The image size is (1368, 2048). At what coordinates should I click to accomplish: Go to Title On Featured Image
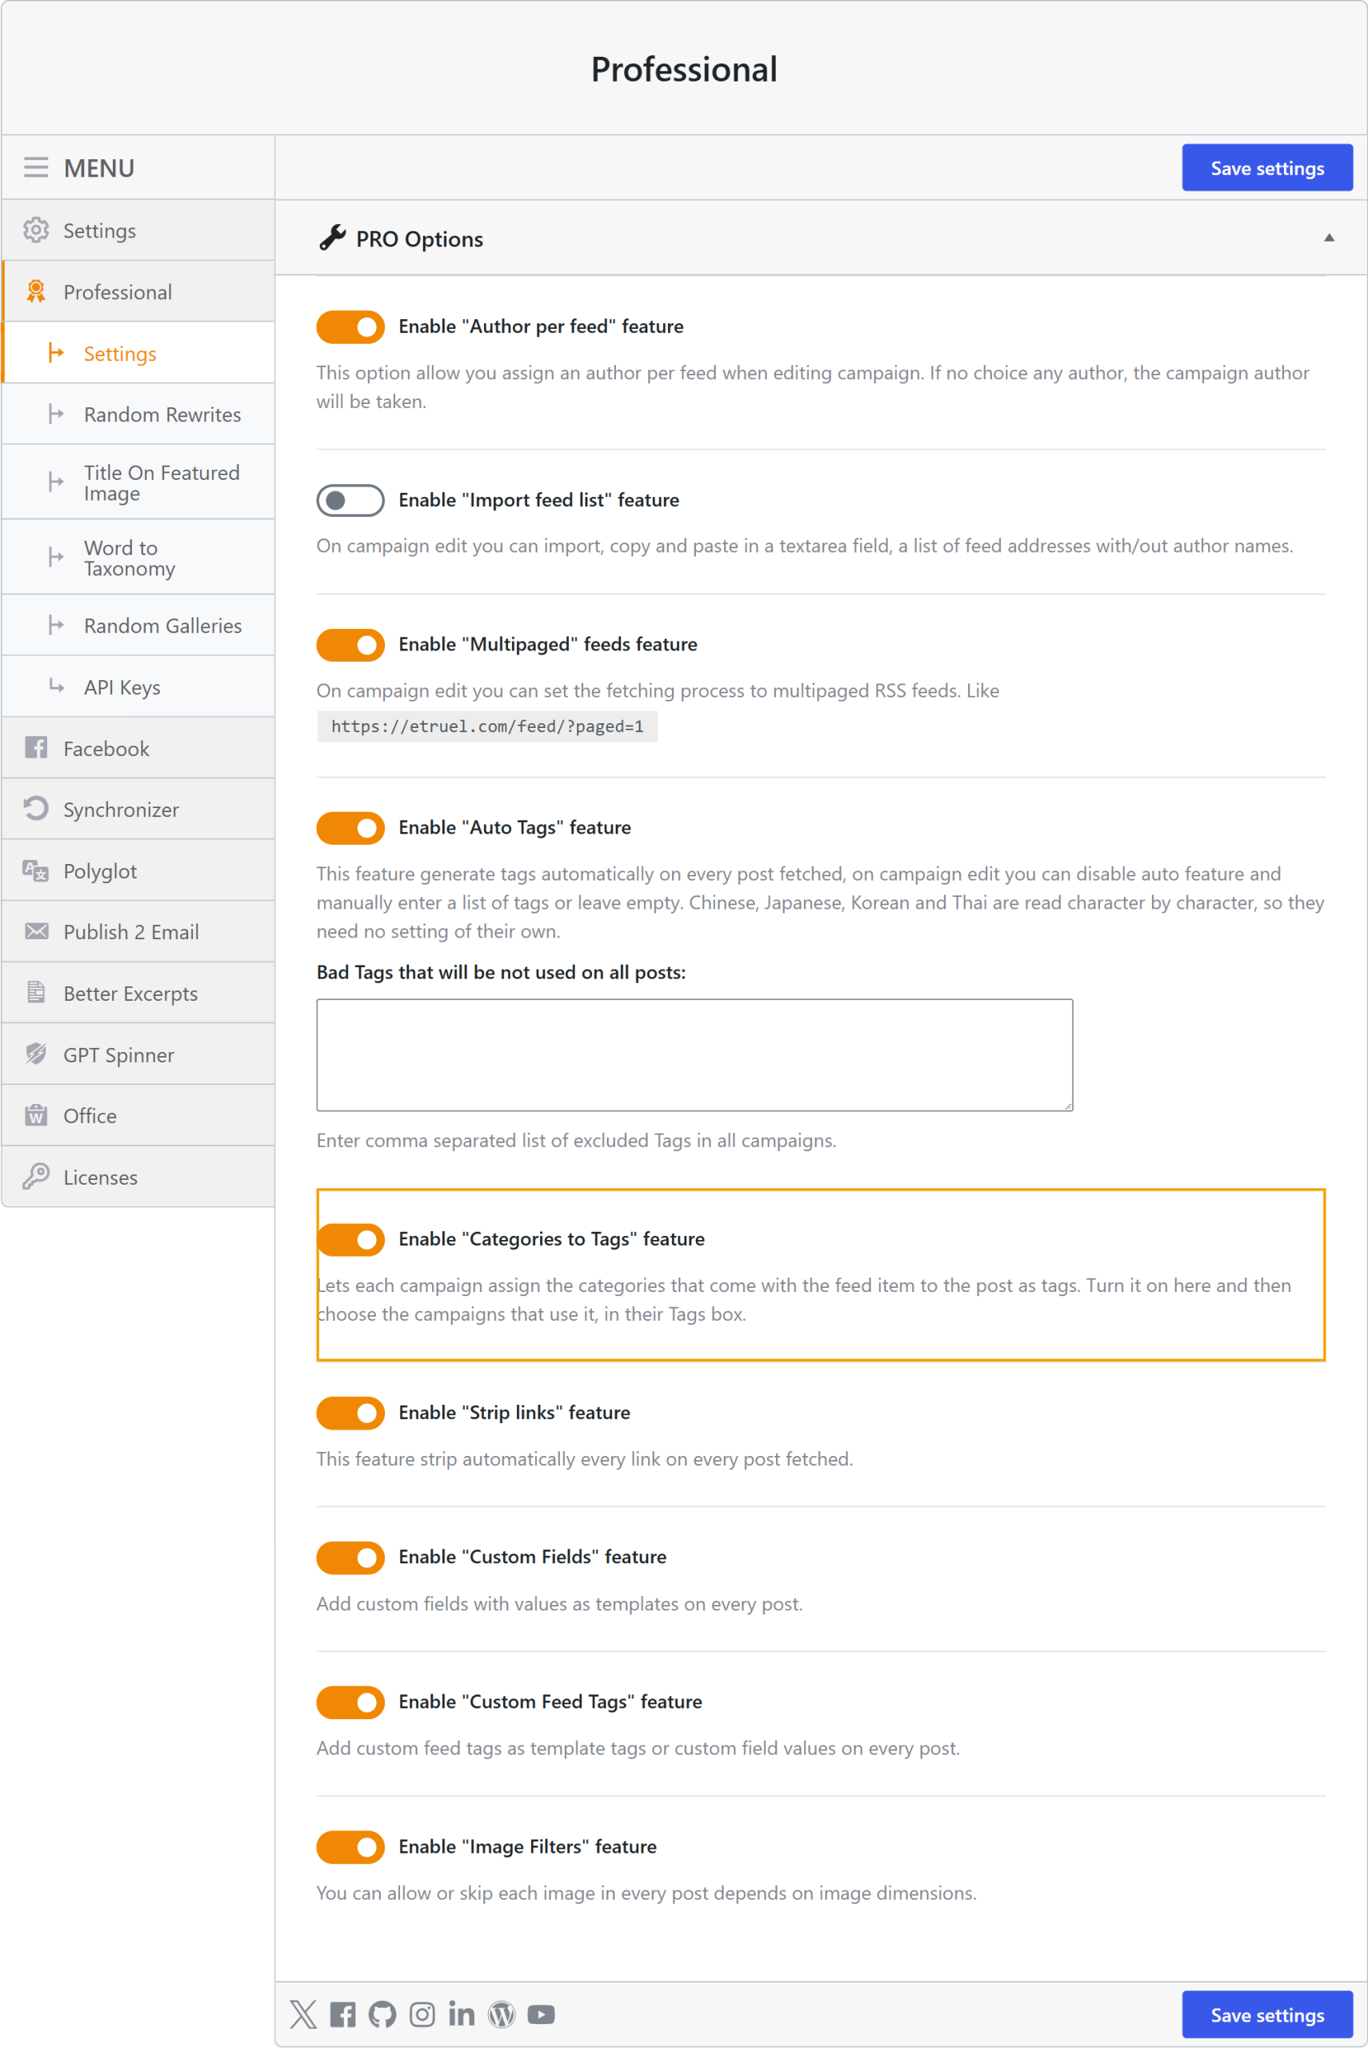pos(138,482)
